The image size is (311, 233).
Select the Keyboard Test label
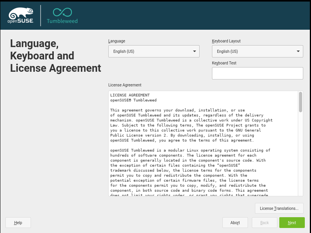pyautogui.click(x=224, y=63)
